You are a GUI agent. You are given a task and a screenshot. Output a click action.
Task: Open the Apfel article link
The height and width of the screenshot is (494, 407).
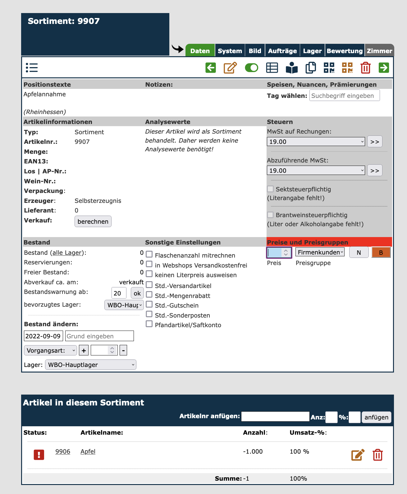tap(88, 451)
